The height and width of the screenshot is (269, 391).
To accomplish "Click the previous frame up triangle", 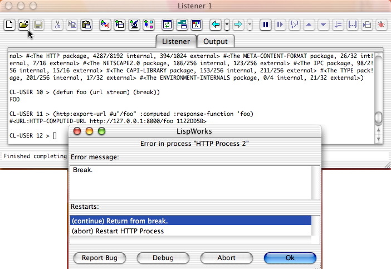I will pos(309,25).
